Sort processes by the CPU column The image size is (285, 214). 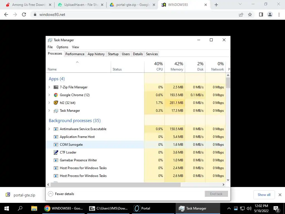click(x=154, y=67)
